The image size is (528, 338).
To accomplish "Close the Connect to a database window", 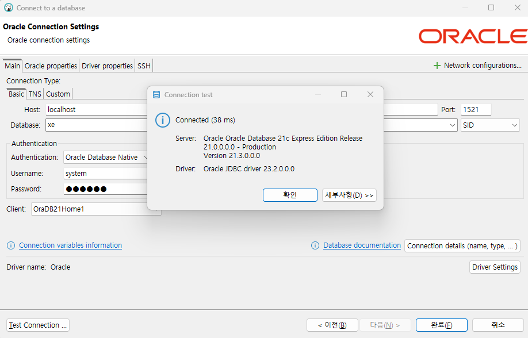I will (x=518, y=7).
